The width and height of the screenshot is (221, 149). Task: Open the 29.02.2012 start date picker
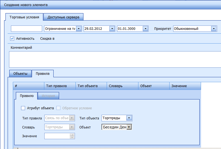tap(112, 28)
